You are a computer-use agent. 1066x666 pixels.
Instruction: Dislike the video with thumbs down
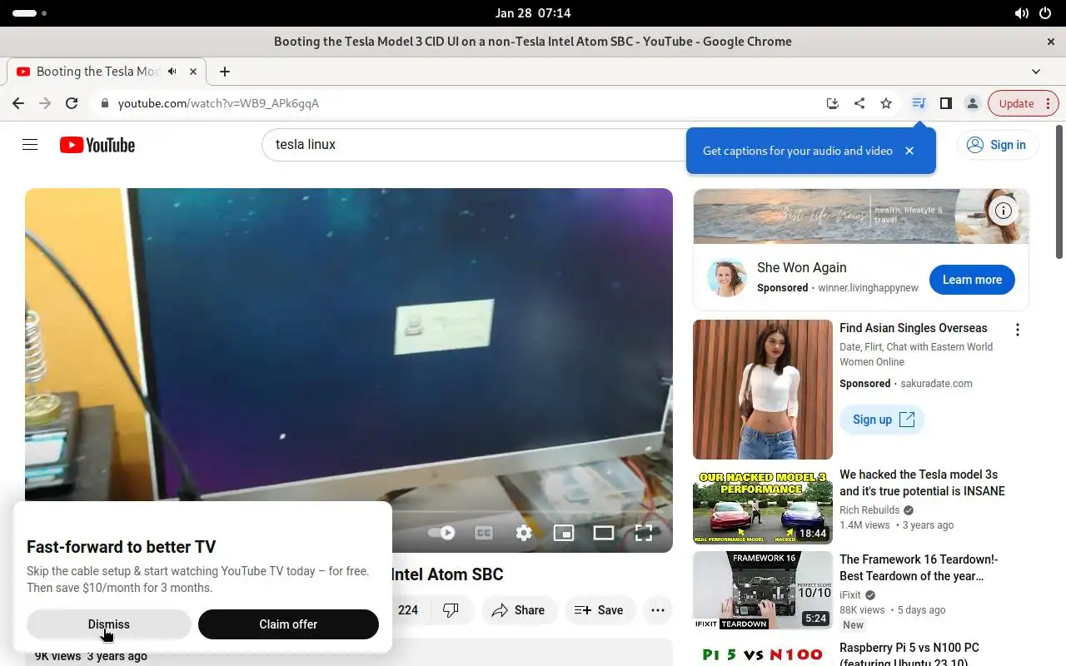(451, 610)
